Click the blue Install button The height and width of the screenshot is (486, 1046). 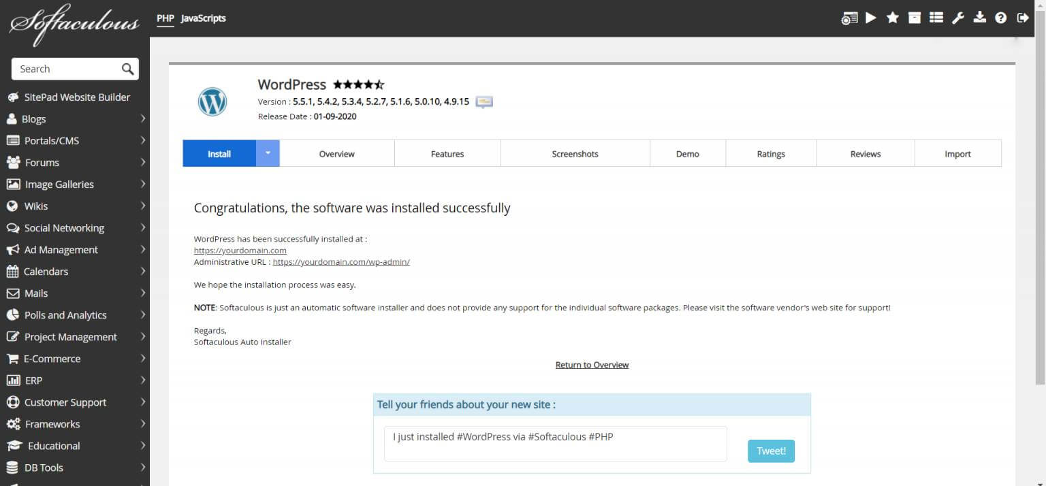(x=219, y=154)
